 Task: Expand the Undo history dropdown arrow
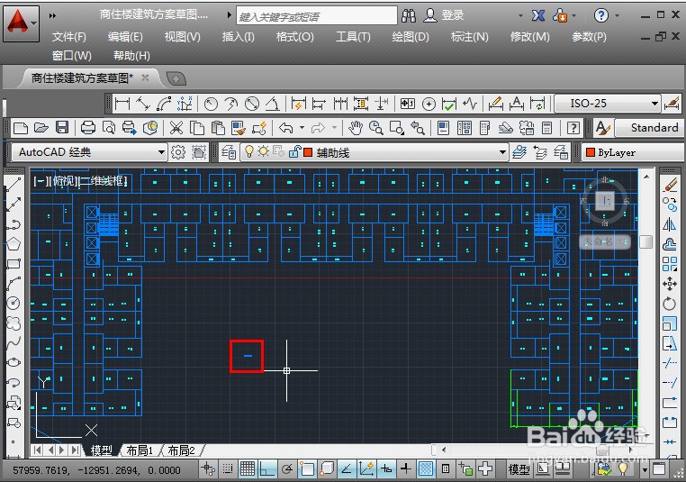coord(302,128)
